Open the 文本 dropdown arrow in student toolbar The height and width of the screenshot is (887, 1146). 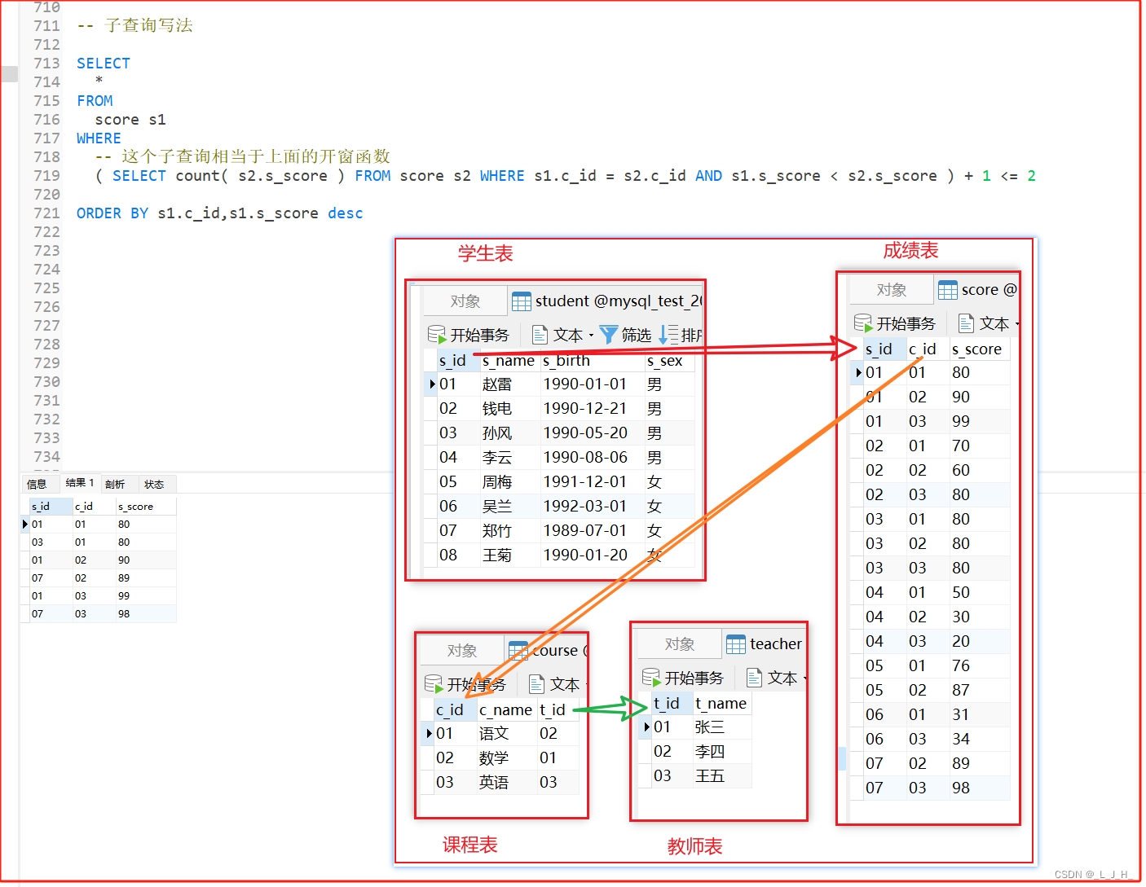coord(592,336)
